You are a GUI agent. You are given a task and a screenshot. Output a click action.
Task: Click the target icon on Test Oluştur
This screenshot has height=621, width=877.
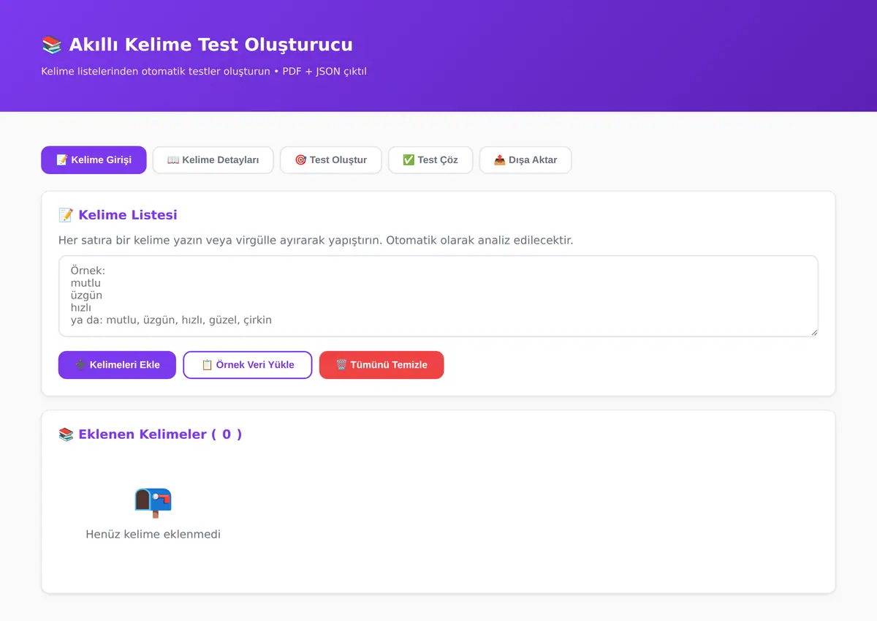point(300,160)
